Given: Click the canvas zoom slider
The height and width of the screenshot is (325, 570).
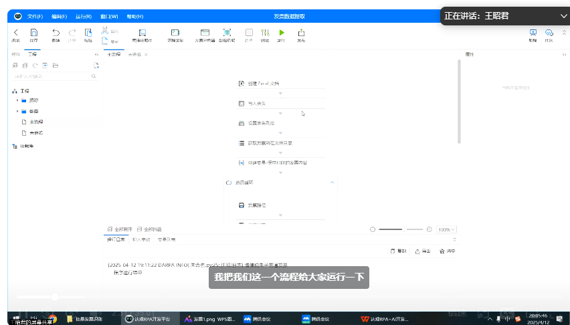Looking at the screenshot, I should (400, 229).
